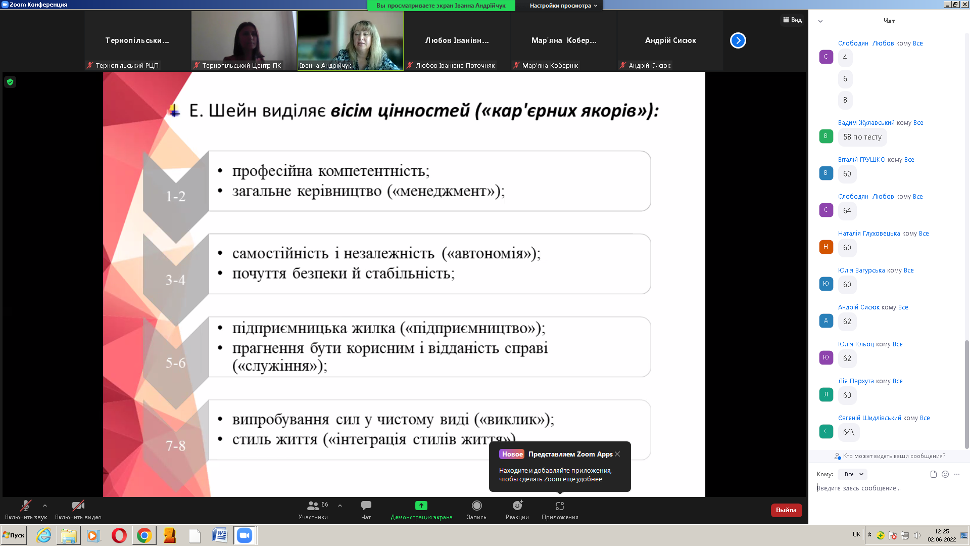Open Настройки просмотра dropdown
Screen dimensions: 970x546
(563, 6)
